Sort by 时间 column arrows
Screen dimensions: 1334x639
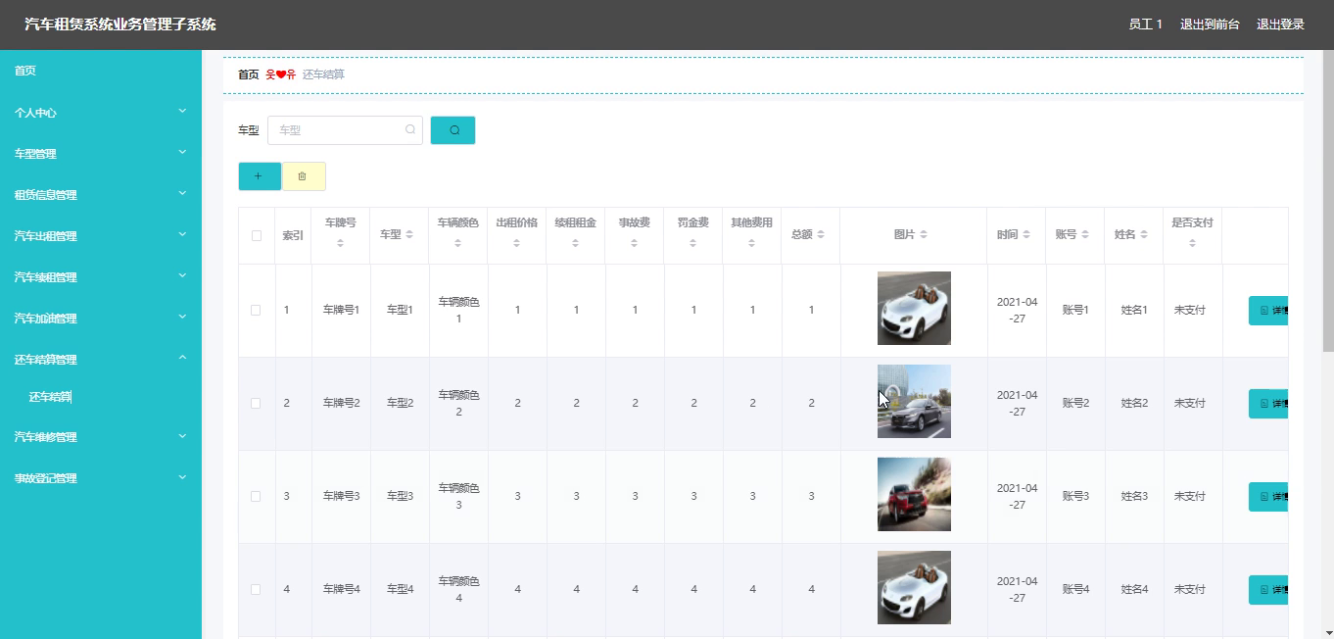[x=1026, y=235]
